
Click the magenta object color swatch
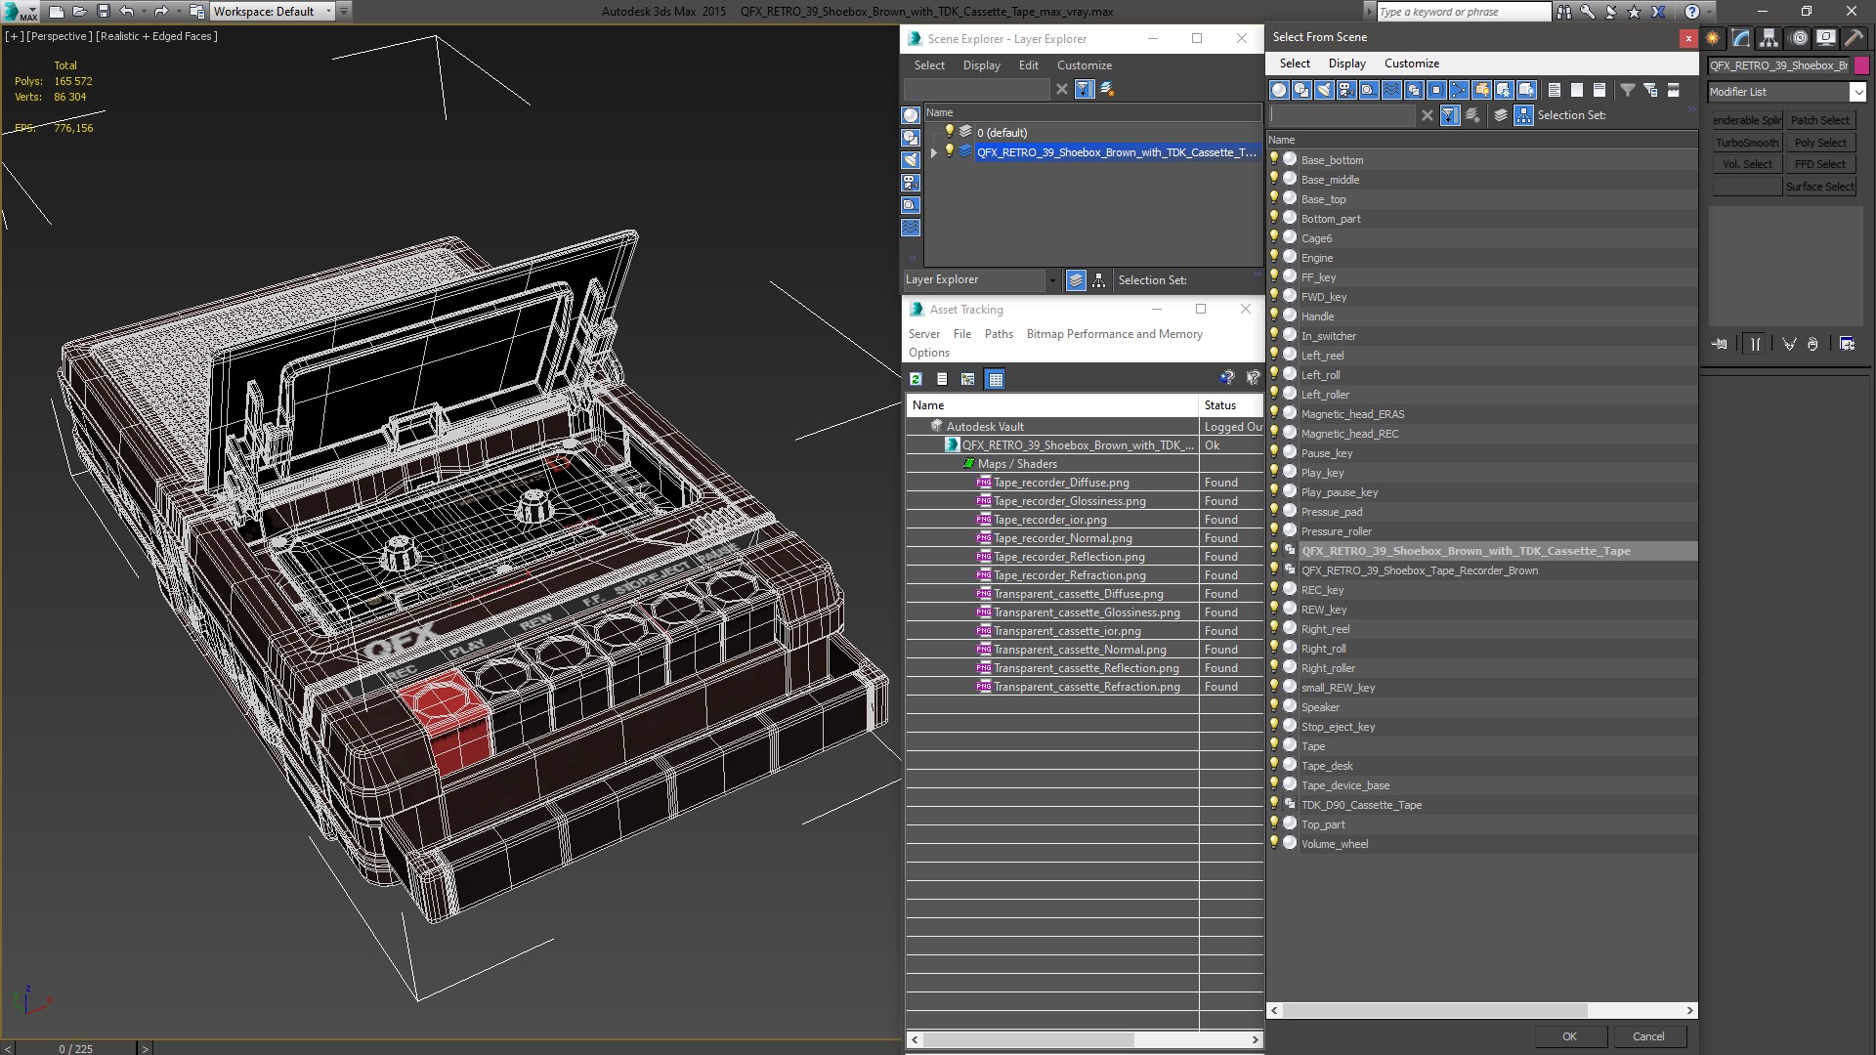coord(1861,65)
